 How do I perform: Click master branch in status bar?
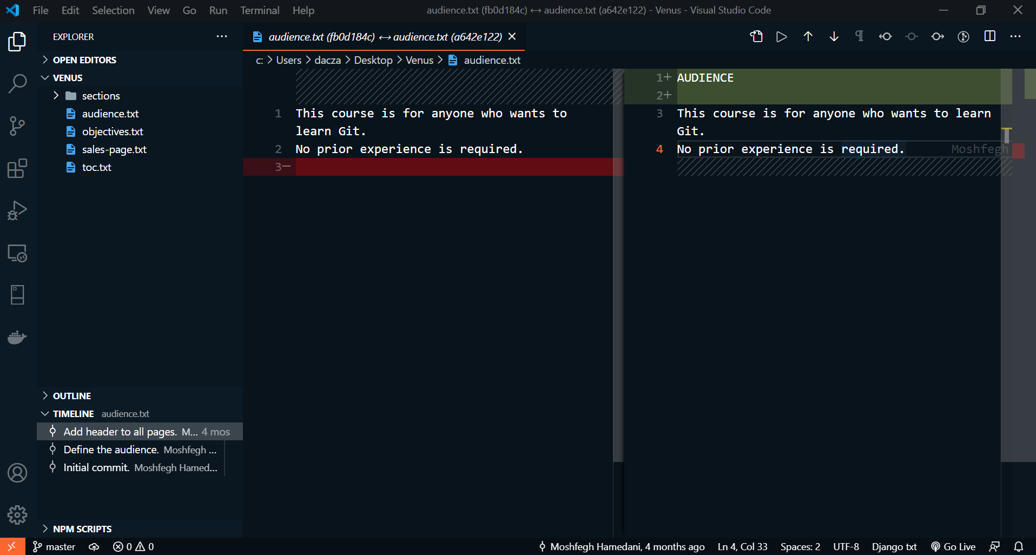(54, 547)
